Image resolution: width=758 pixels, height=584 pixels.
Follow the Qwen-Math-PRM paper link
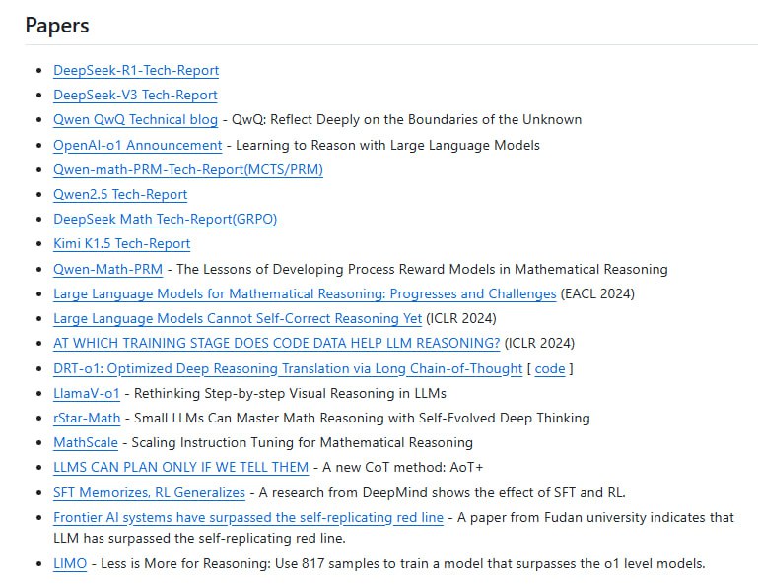point(107,270)
